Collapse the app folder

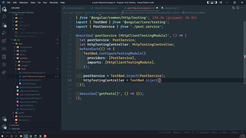20,43
